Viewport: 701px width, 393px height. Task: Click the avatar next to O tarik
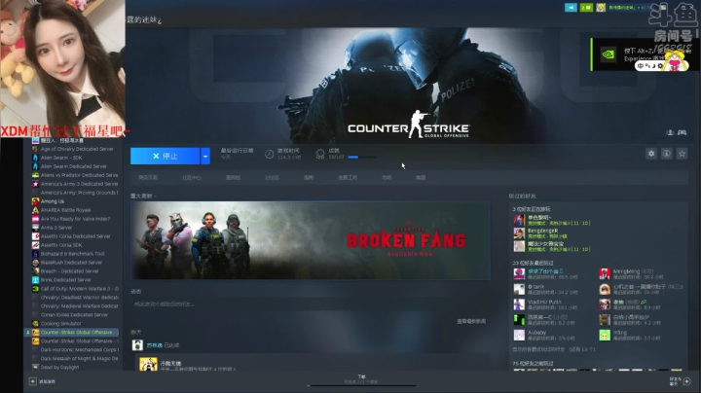(x=519, y=289)
